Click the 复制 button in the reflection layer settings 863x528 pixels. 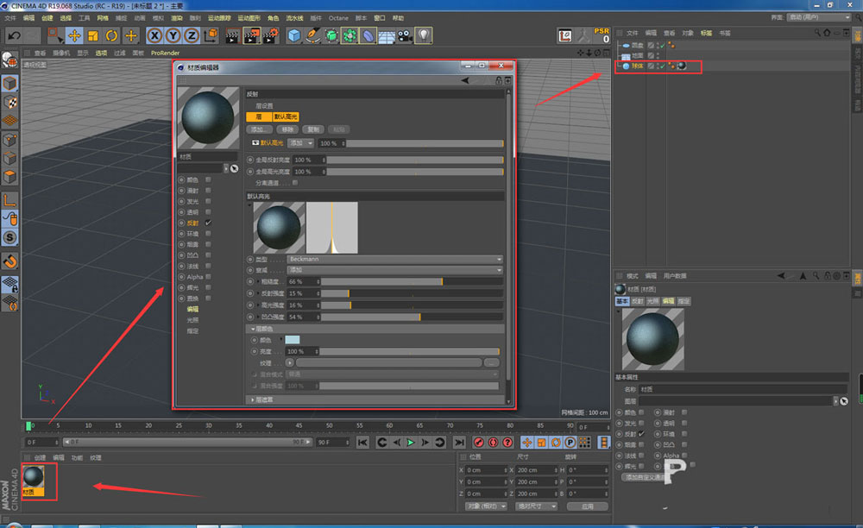tap(312, 129)
